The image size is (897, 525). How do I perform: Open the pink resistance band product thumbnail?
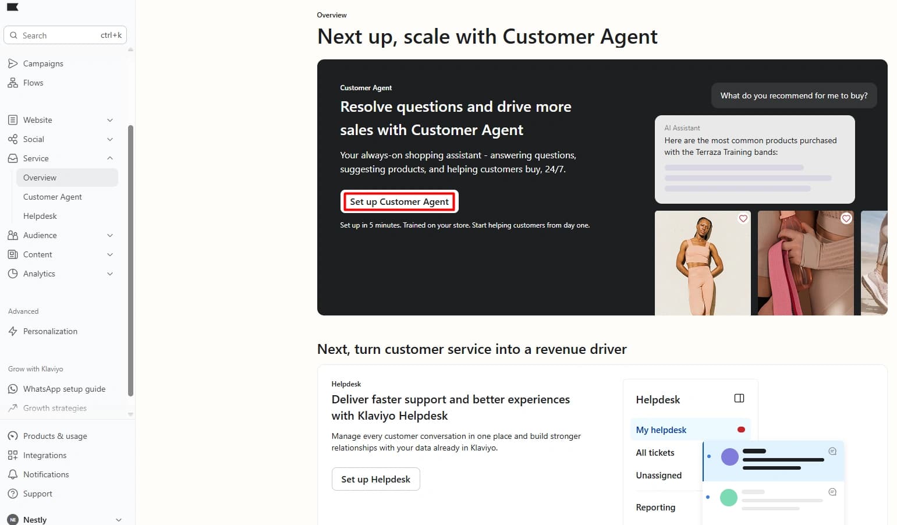click(806, 263)
